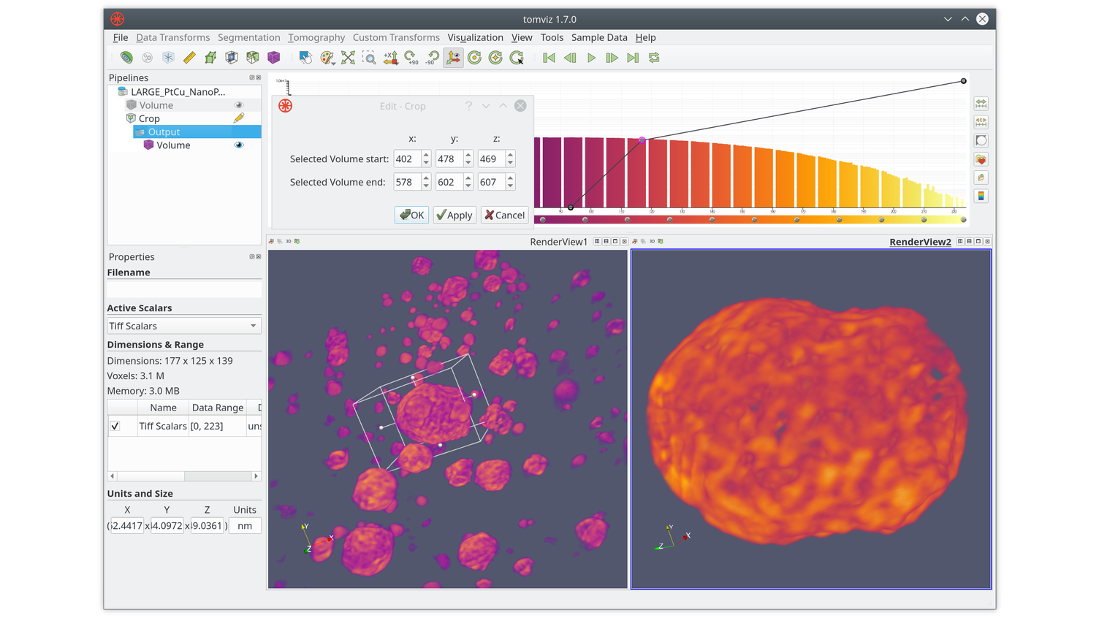Screen dimensions: 1099x618
Task: Open the Tiff Scalars dropdown
Action: (x=183, y=326)
